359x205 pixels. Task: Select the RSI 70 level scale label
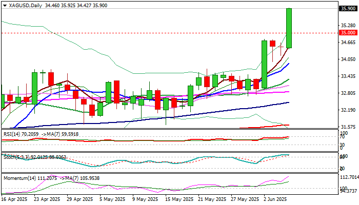[x=341, y=137]
